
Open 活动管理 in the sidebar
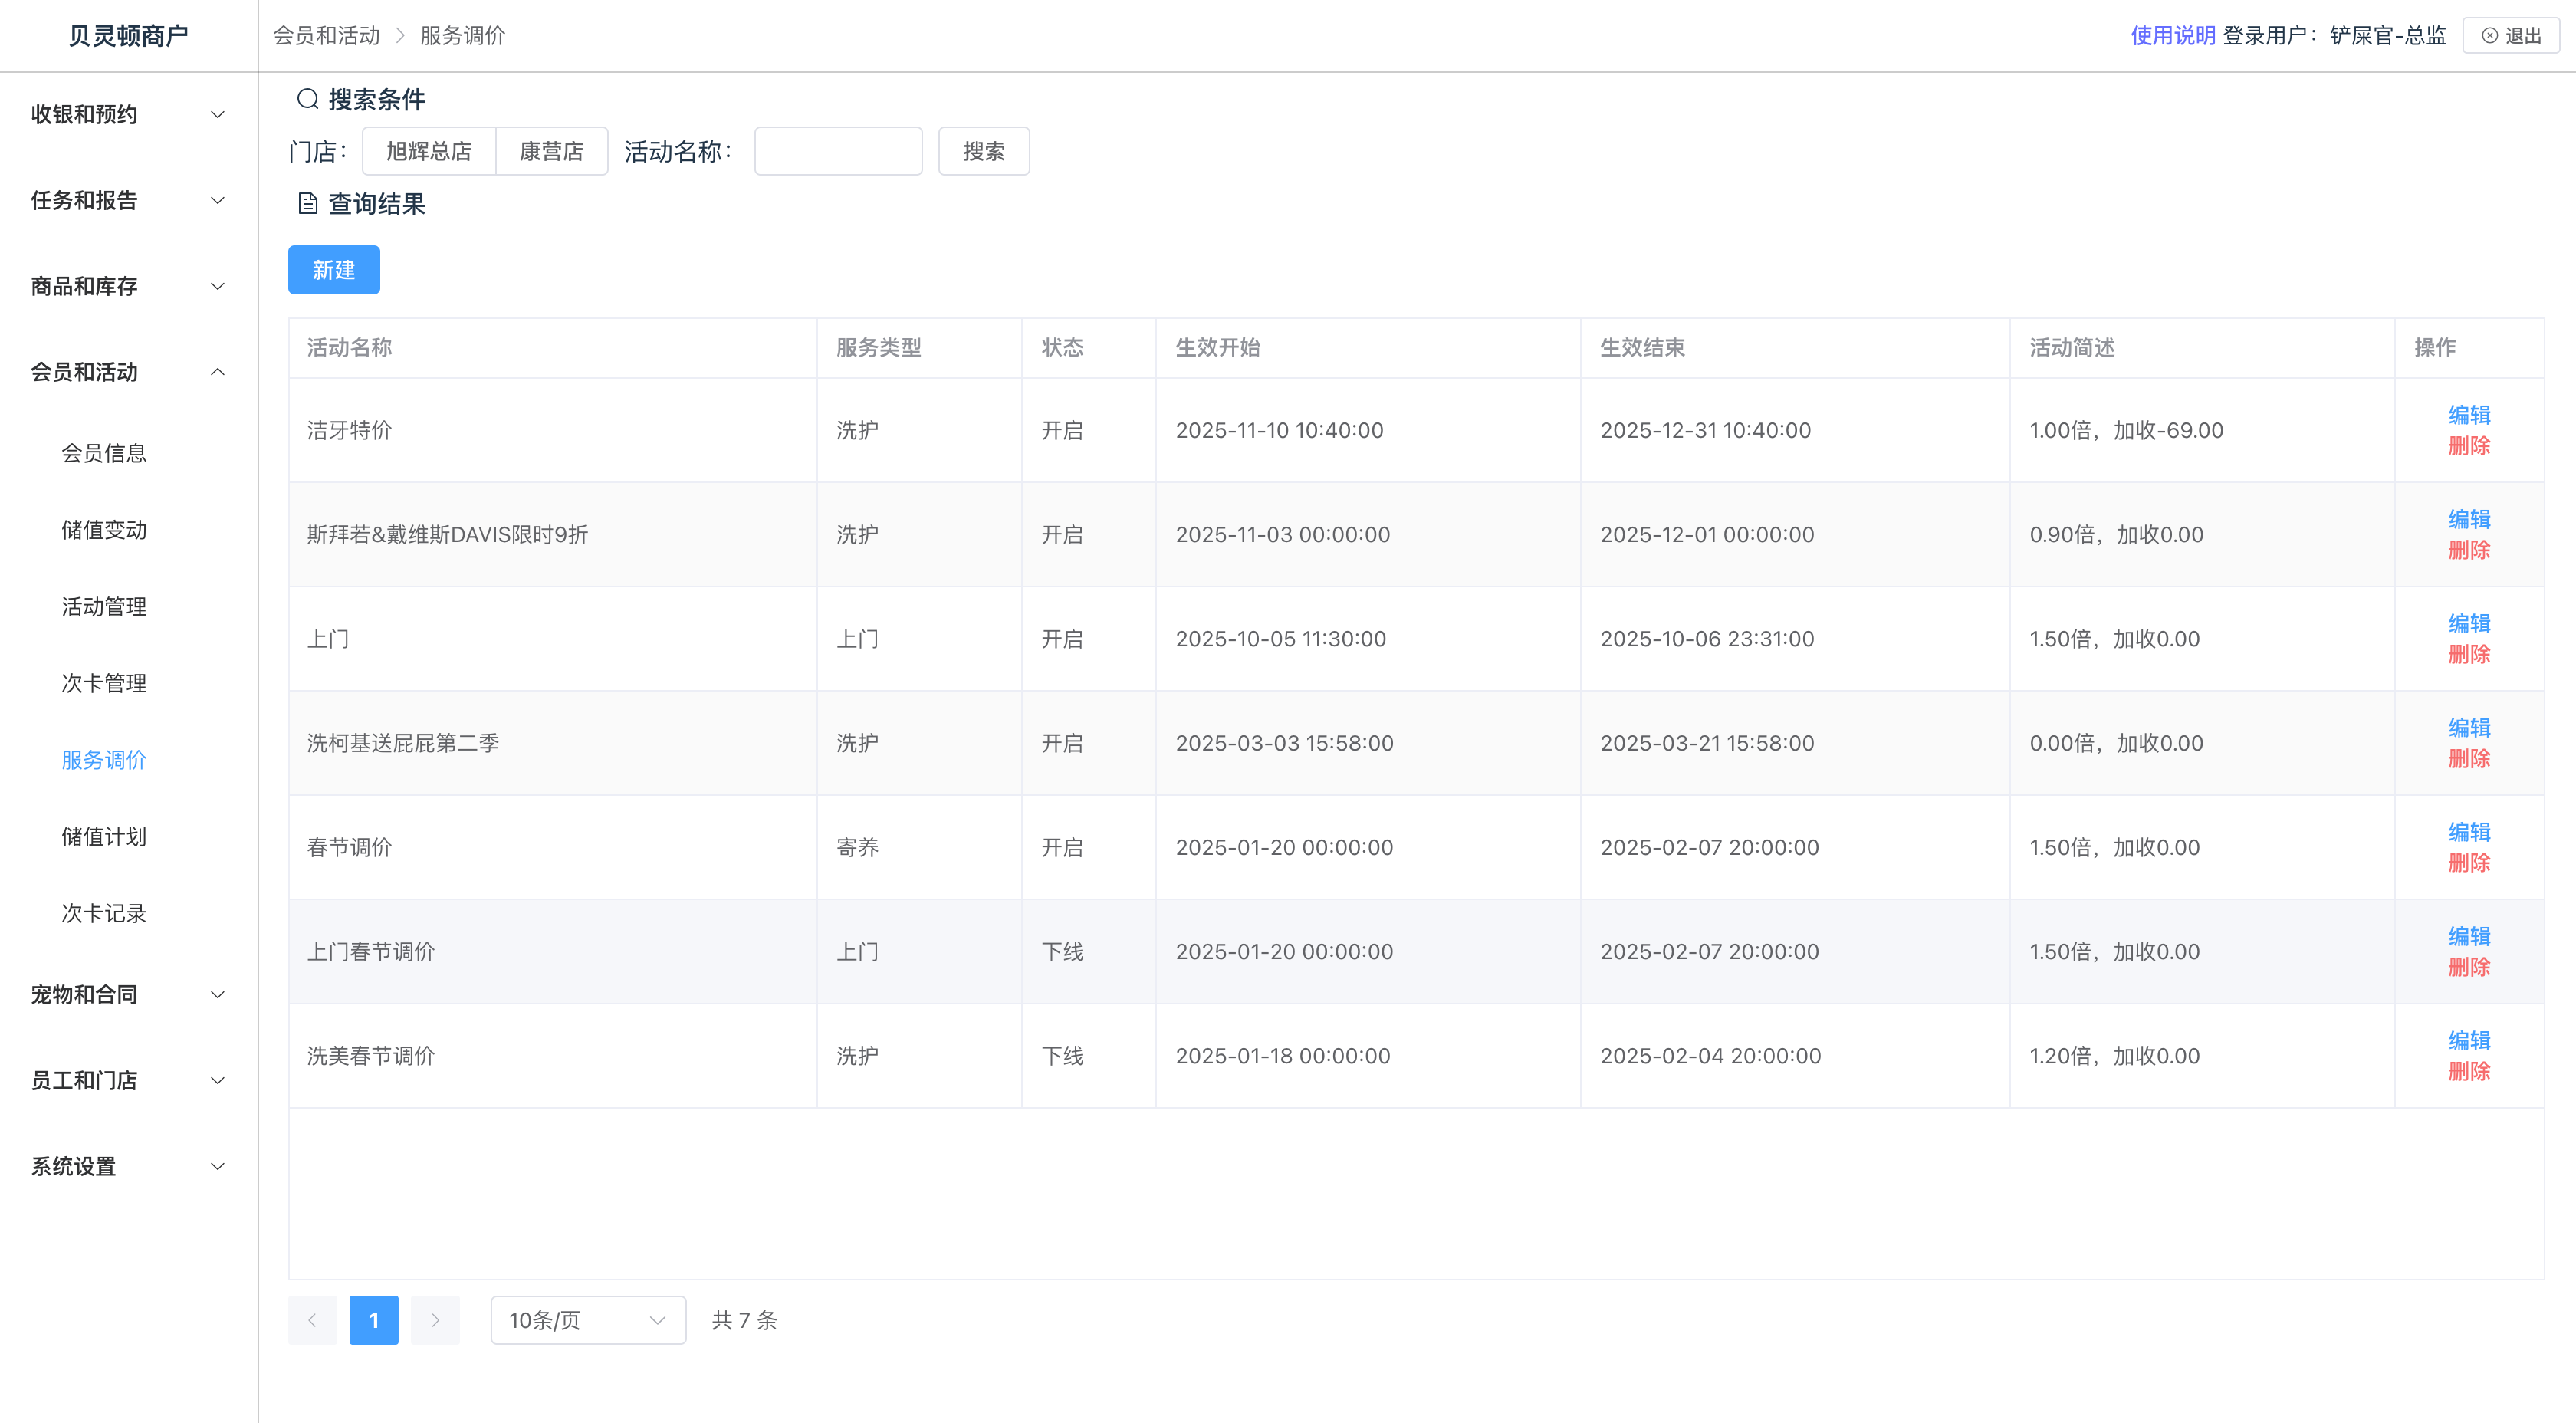click(104, 606)
